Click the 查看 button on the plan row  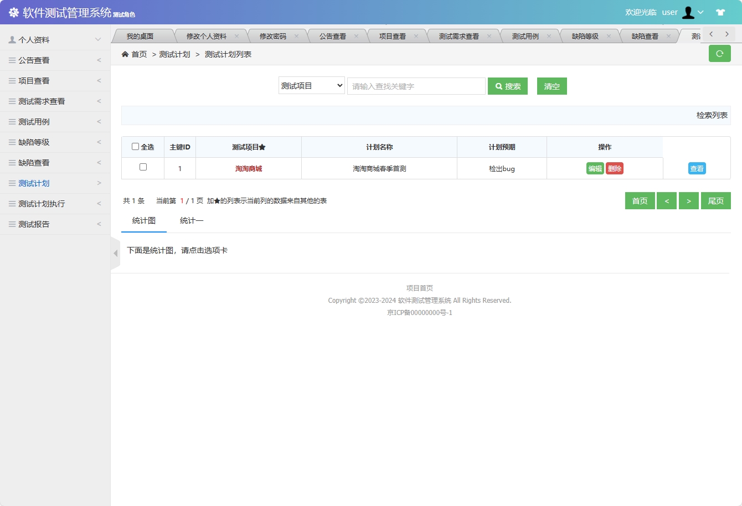697,168
